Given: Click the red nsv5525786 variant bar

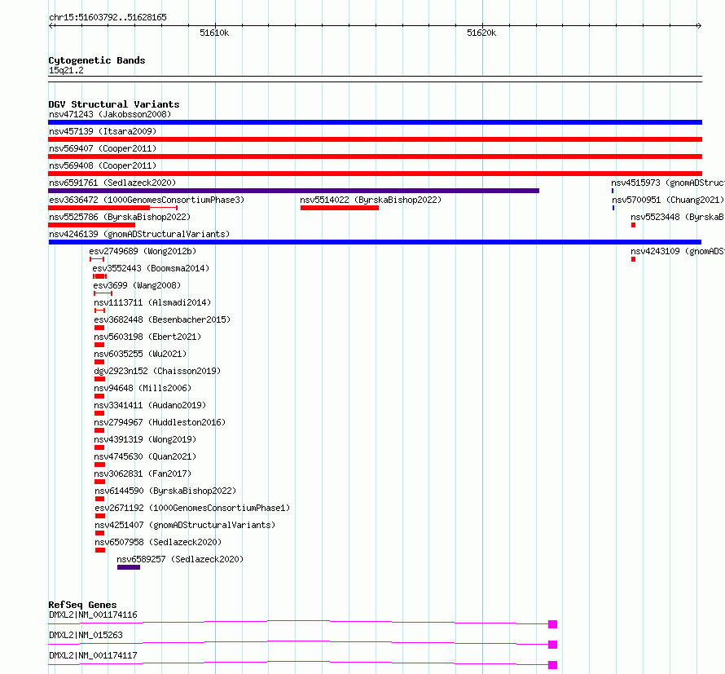Looking at the screenshot, I should coord(91,225).
